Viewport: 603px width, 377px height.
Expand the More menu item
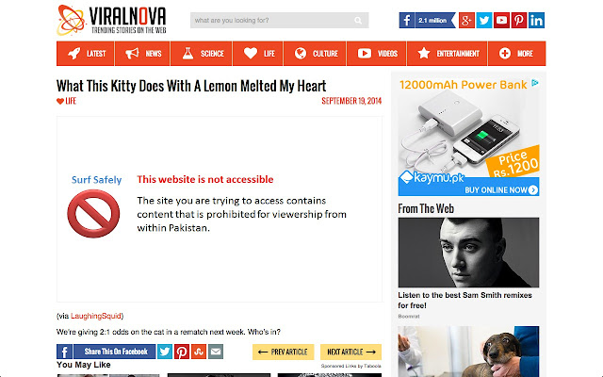[517, 54]
